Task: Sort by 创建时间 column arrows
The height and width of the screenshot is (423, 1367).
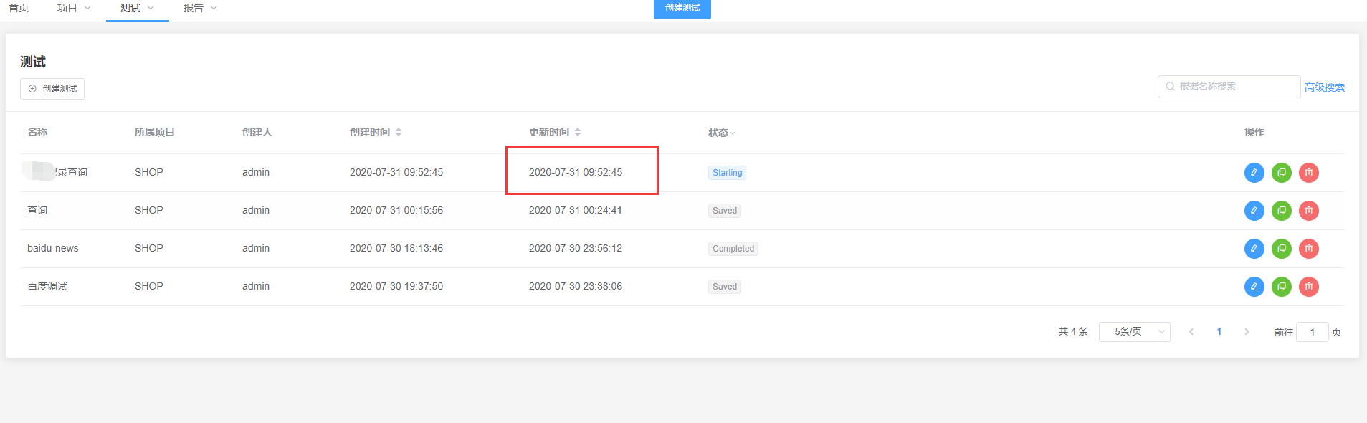Action: tap(399, 132)
